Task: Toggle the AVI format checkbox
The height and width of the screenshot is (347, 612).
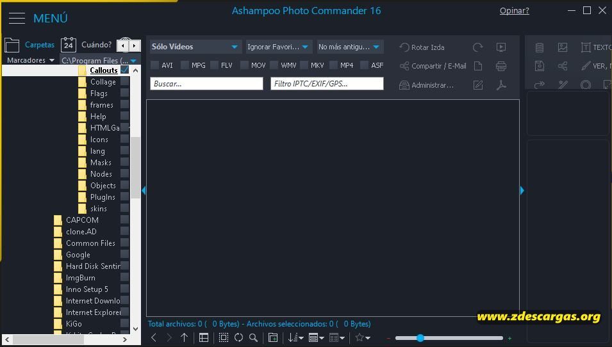Action: coord(155,65)
